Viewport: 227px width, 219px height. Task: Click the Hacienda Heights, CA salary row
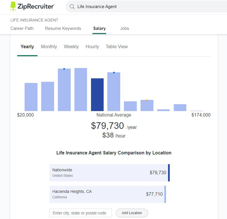(x=108, y=194)
